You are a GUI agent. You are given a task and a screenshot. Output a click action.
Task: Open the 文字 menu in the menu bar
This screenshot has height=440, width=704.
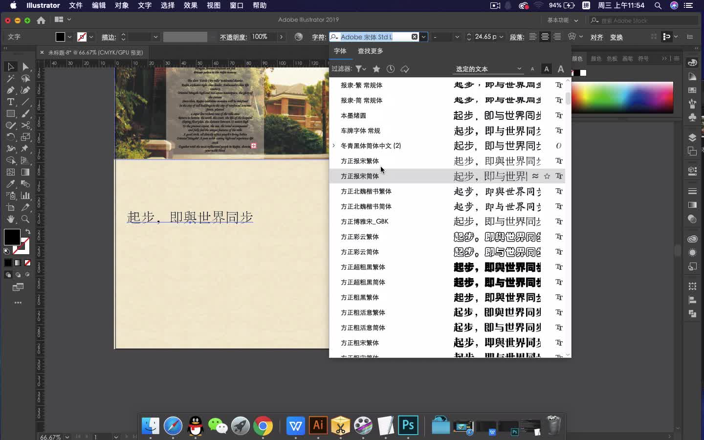tap(144, 6)
